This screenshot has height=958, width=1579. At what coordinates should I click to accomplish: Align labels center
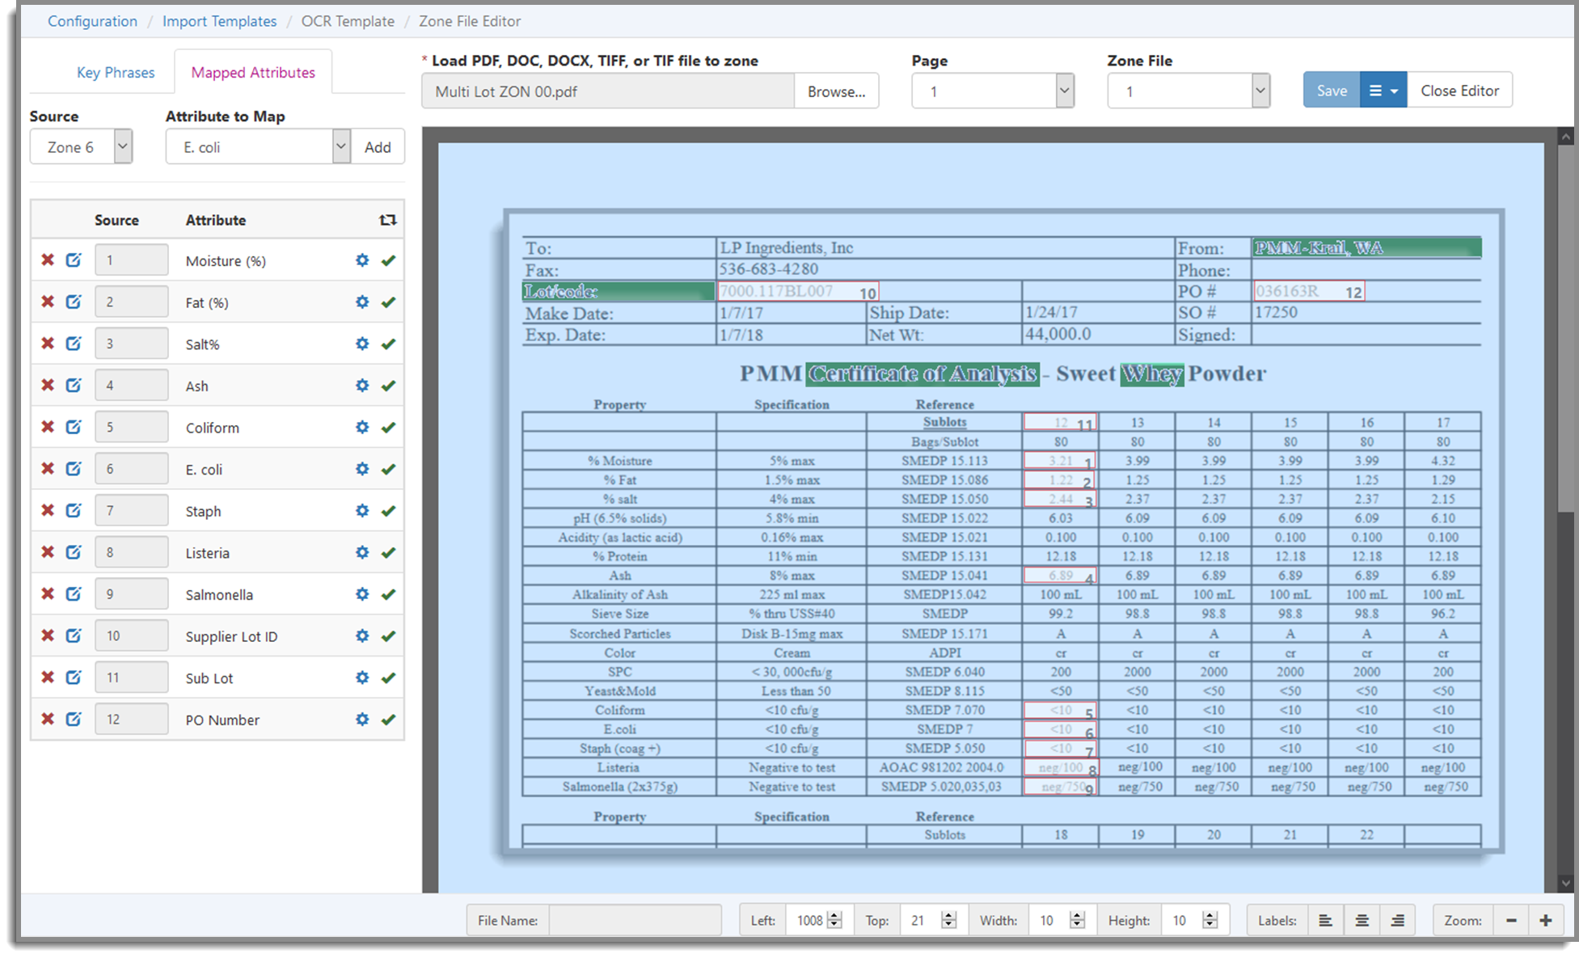point(1362,921)
